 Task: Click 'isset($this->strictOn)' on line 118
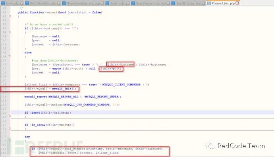(x=51, y=112)
